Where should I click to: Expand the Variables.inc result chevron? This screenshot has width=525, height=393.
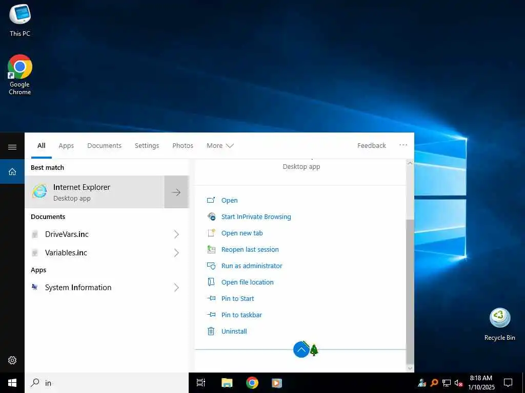tap(176, 253)
